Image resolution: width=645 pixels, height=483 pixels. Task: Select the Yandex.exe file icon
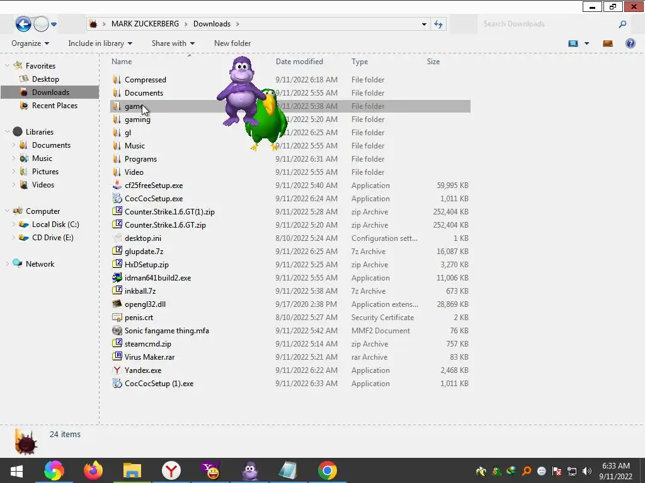pyautogui.click(x=117, y=370)
